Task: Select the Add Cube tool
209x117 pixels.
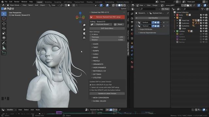Action: (x=4, y=53)
